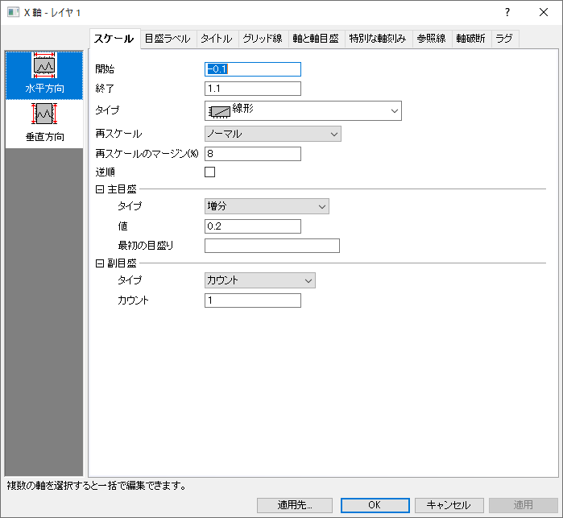Viewport: 563px width, 518px height.
Task: Switch to the 軸と軸目盛 tab
Action: point(316,39)
